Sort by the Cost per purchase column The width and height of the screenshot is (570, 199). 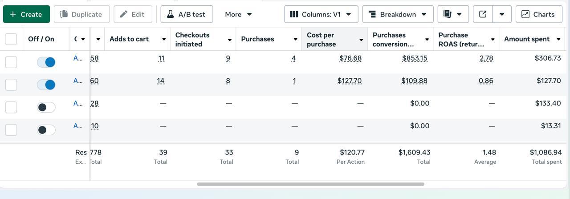point(330,39)
